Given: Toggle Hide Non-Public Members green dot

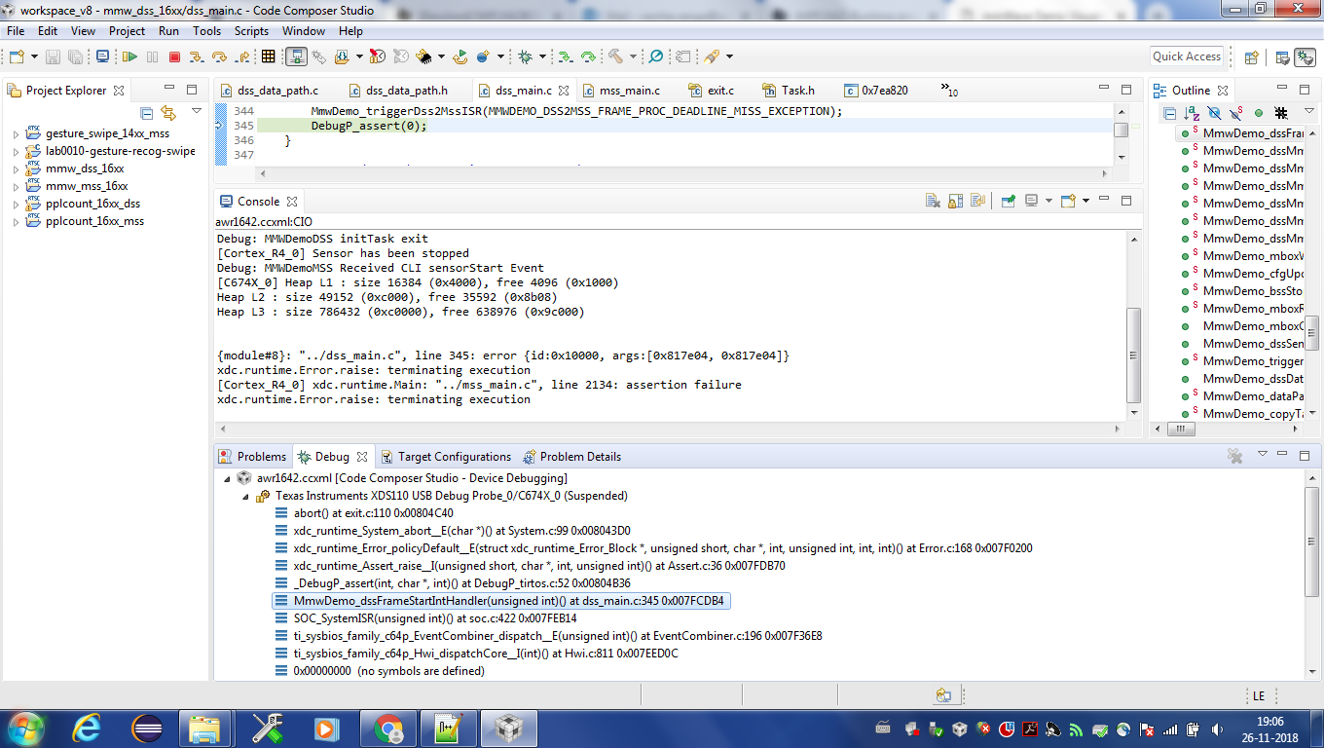Looking at the screenshot, I should 1259,113.
